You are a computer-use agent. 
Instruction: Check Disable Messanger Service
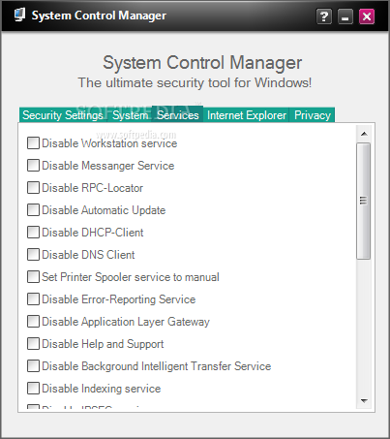tap(33, 165)
